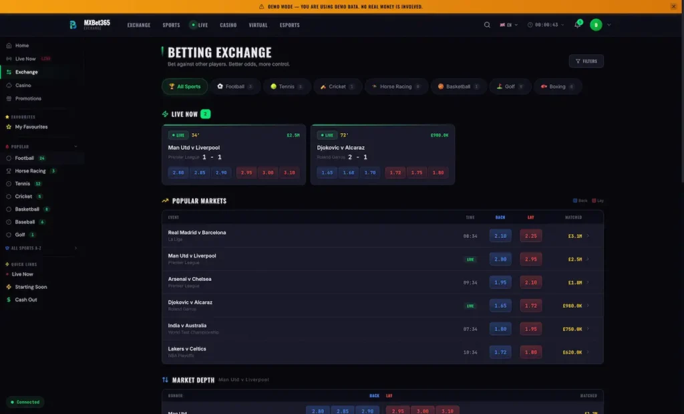Go to Esports in top navigation

click(290, 25)
